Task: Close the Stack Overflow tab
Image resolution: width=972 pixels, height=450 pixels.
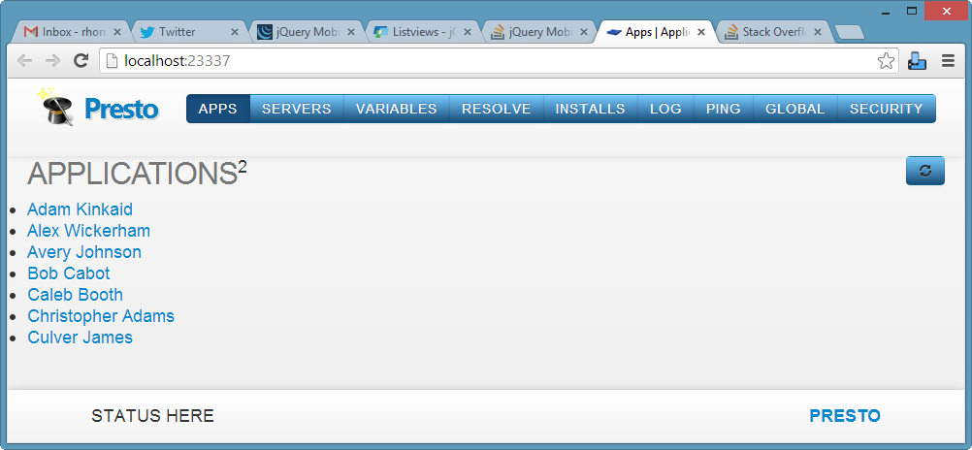Action: pyautogui.click(x=818, y=32)
